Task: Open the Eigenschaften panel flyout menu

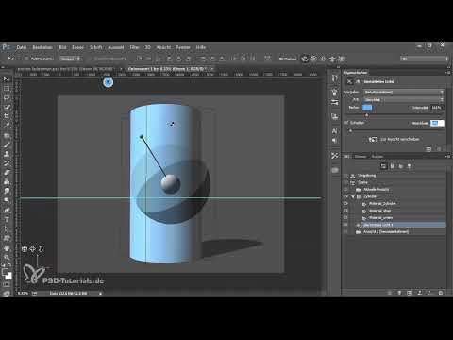Action: [447, 73]
